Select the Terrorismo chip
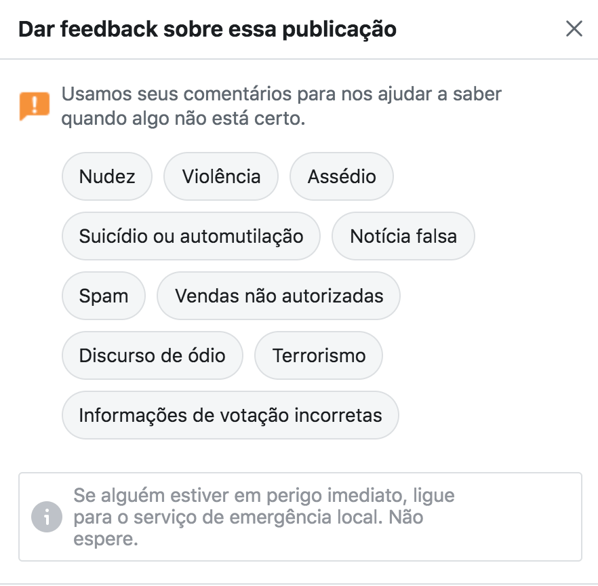Image resolution: width=598 pixels, height=586 pixels. pyautogui.click(x=319, y=355)
